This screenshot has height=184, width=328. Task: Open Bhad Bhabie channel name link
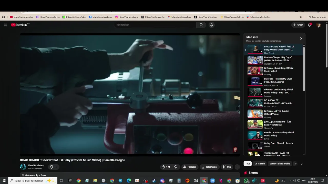[35, 165]
